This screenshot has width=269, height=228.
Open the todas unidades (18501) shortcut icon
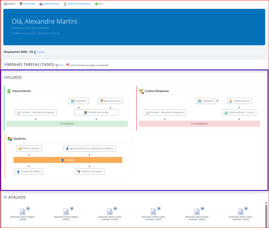click(153, 211)
